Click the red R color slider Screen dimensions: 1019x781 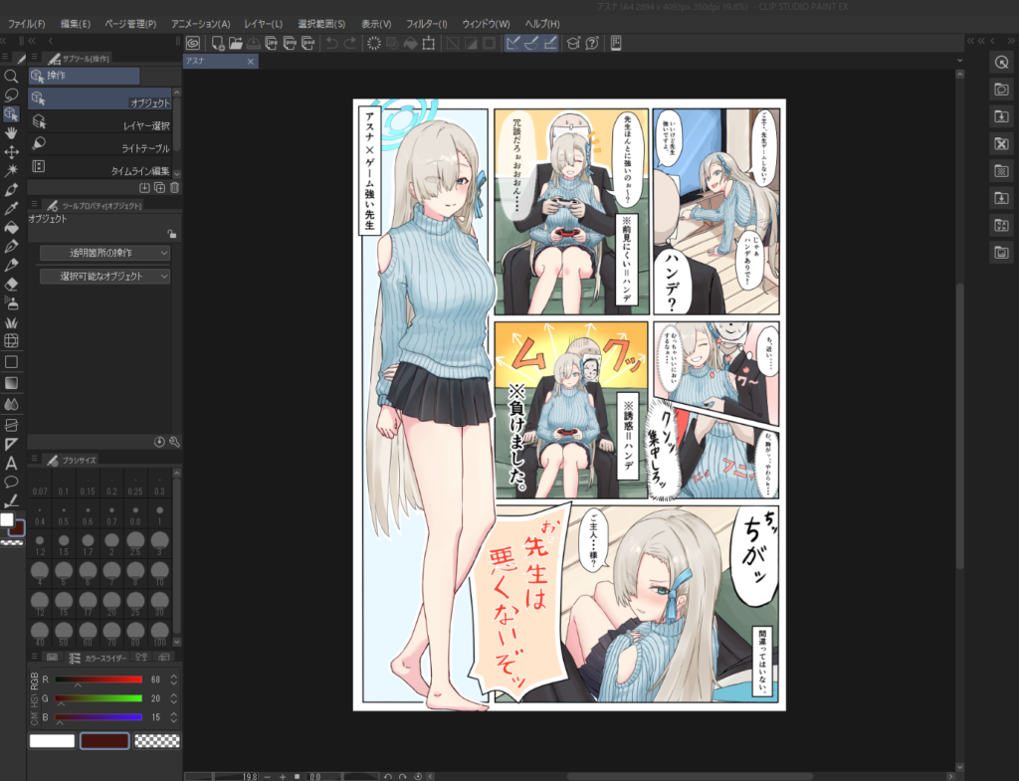pos(99,680)
